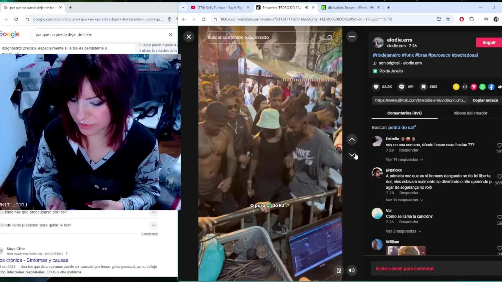The height and width of the screenshot is (282, 502).
Task: Bookmark the TikTok page with star icon
Action: [x=448, y=19]
